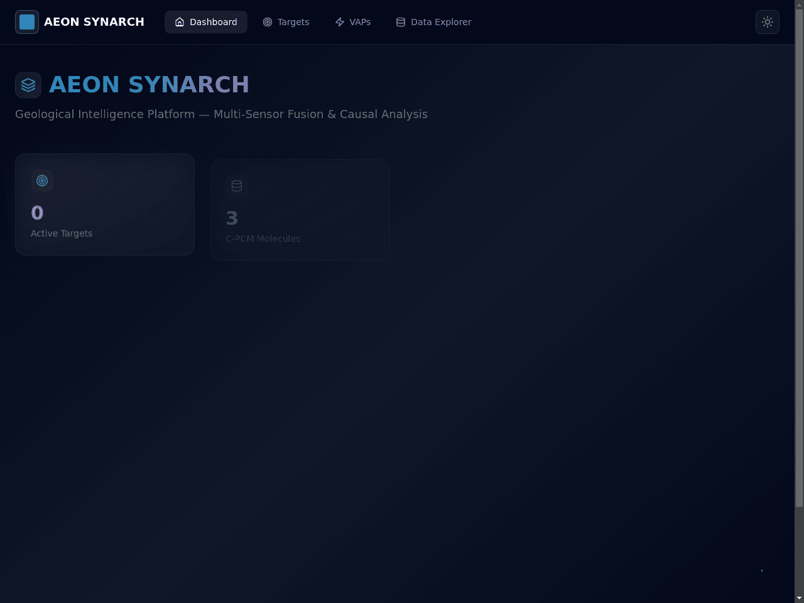Click the scrollbar down arrow
The width and height of the screenshot is (804, 603).
pos(799,598)
